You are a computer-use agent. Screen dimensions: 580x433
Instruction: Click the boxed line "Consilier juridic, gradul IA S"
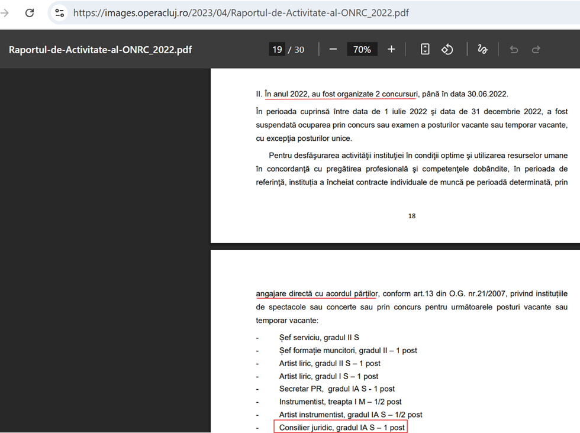click(x=340, y=427)
